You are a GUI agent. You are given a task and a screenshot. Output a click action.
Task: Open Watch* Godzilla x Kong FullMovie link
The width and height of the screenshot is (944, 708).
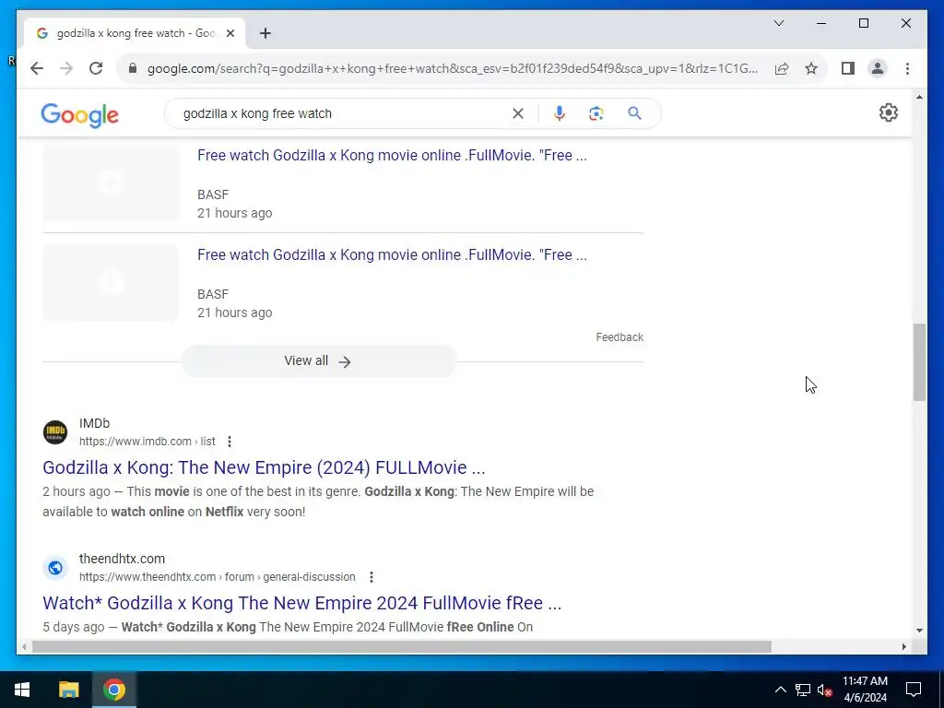301,603
